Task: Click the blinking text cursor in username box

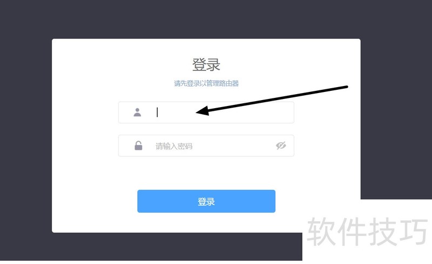Action: (x=157, y=113)
